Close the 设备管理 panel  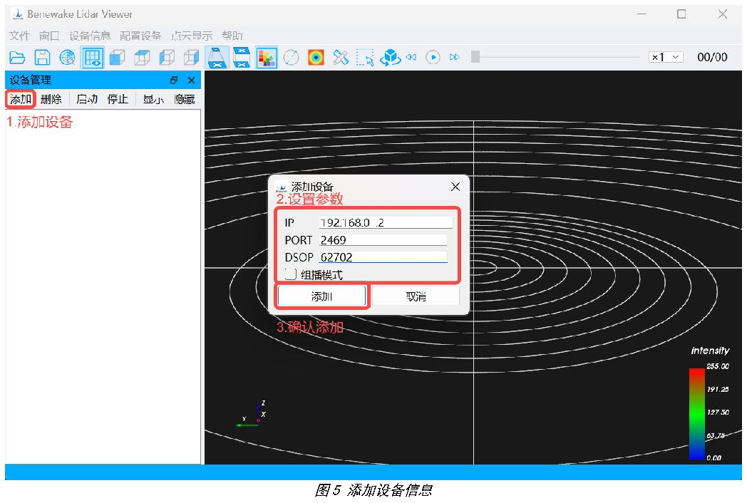click(191, 80)
